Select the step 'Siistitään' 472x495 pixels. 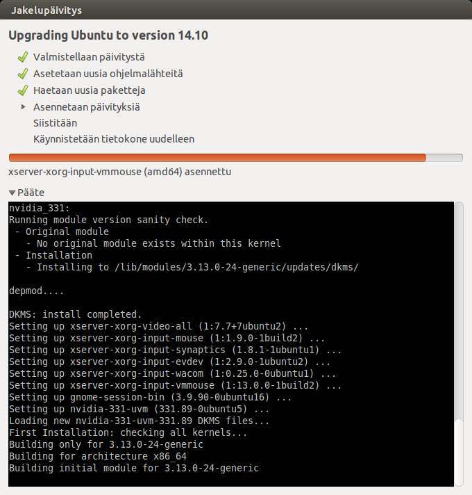click(55, 123)
